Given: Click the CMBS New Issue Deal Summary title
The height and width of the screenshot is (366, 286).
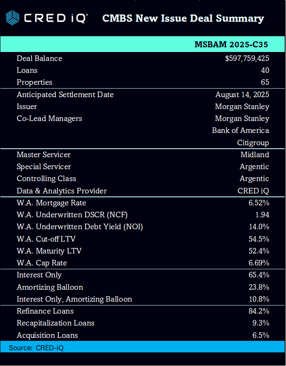Looking at the screenshot, I should (183, 18).
